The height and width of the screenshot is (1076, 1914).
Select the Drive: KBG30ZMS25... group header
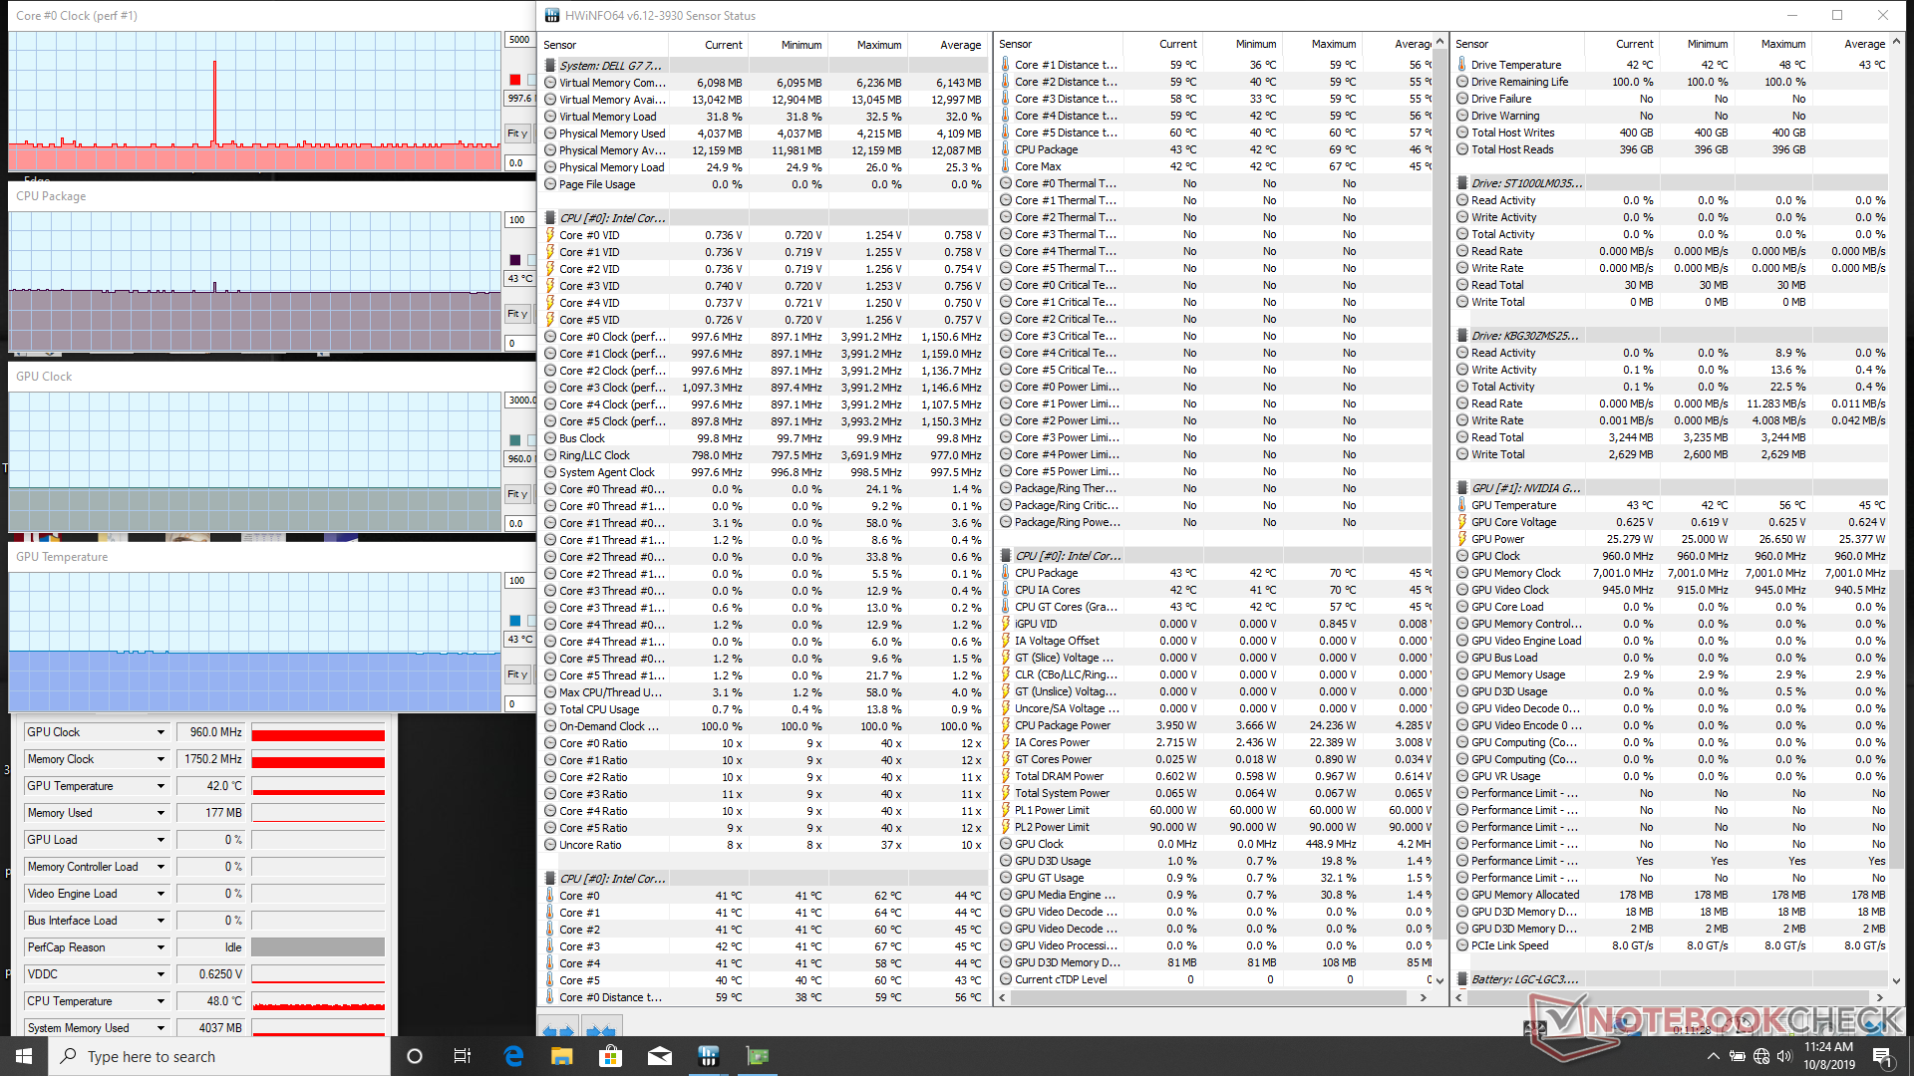[1670, 336]
